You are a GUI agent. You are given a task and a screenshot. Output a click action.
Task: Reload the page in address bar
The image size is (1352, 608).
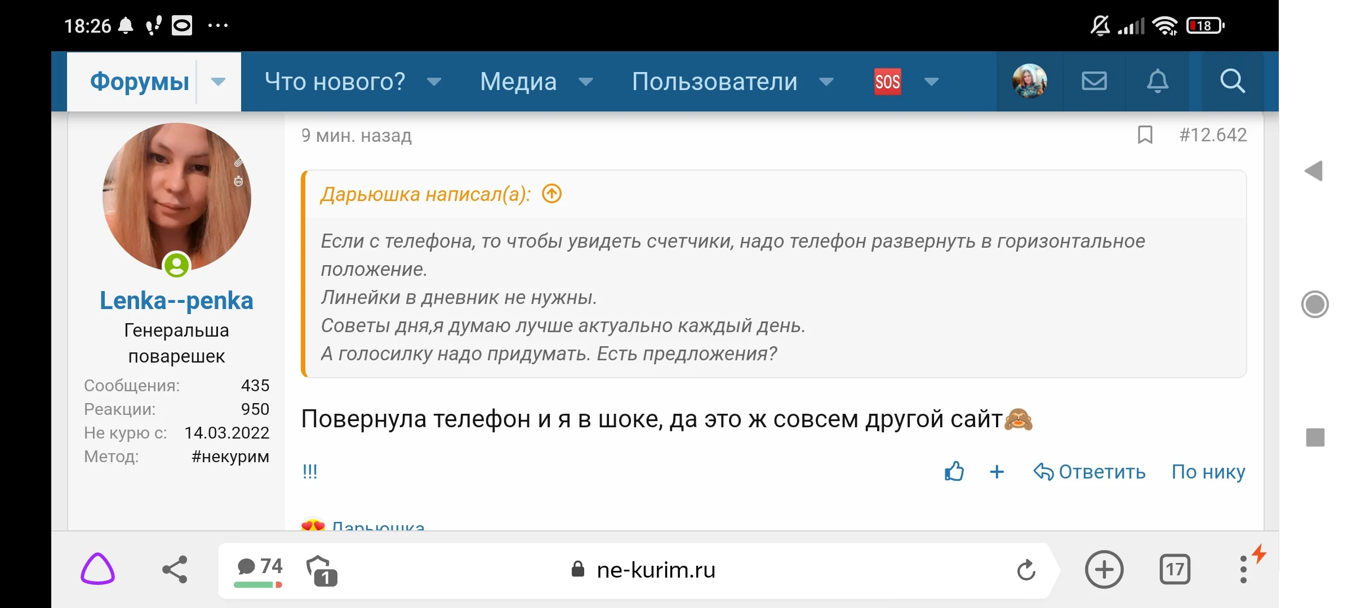tap(1026, 570)
